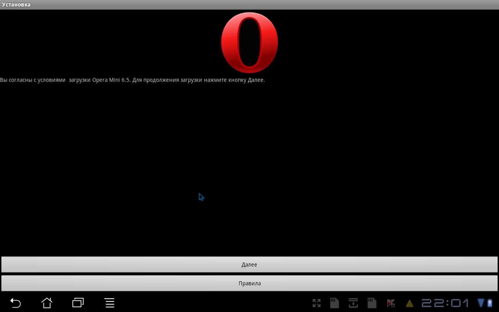Tap the battery charging icon

[x=490, y=303]
